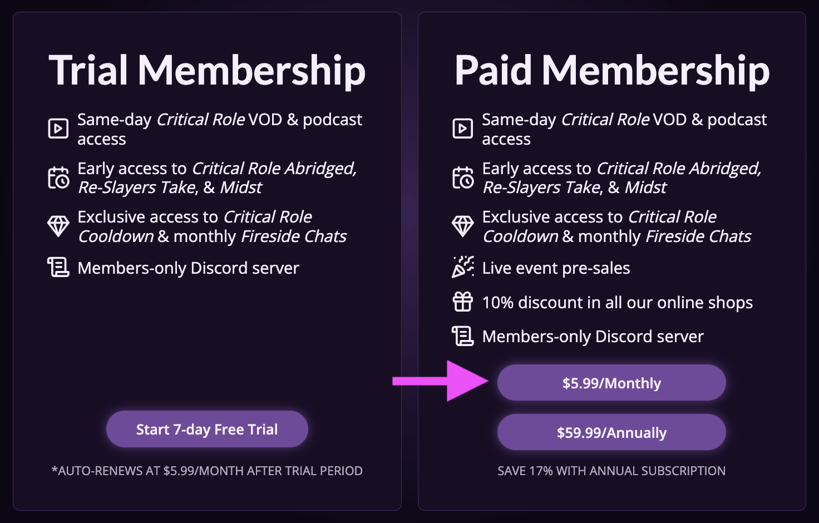Choose the $59.99/Annually plan
819x523 pixels.
click(611, 432)
